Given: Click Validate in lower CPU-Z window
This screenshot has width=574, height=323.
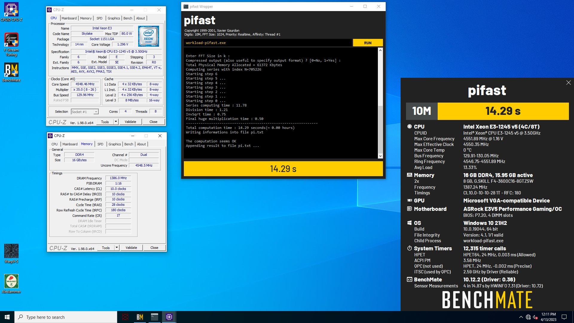Looking at the screenshot, I should tap(131, 248).
